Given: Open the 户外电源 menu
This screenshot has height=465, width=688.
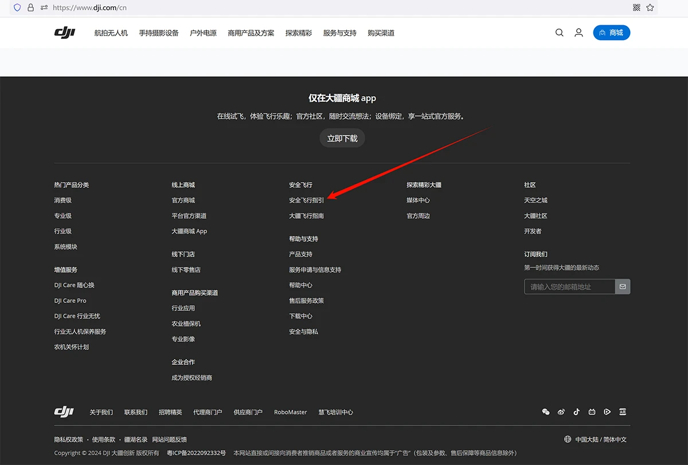Looking at the screenshot, I should tap(204, 33).
